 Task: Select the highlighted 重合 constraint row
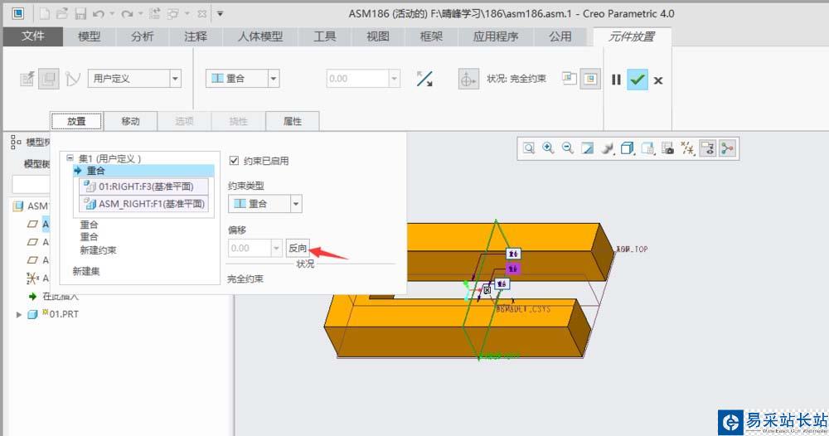[143, 171]
